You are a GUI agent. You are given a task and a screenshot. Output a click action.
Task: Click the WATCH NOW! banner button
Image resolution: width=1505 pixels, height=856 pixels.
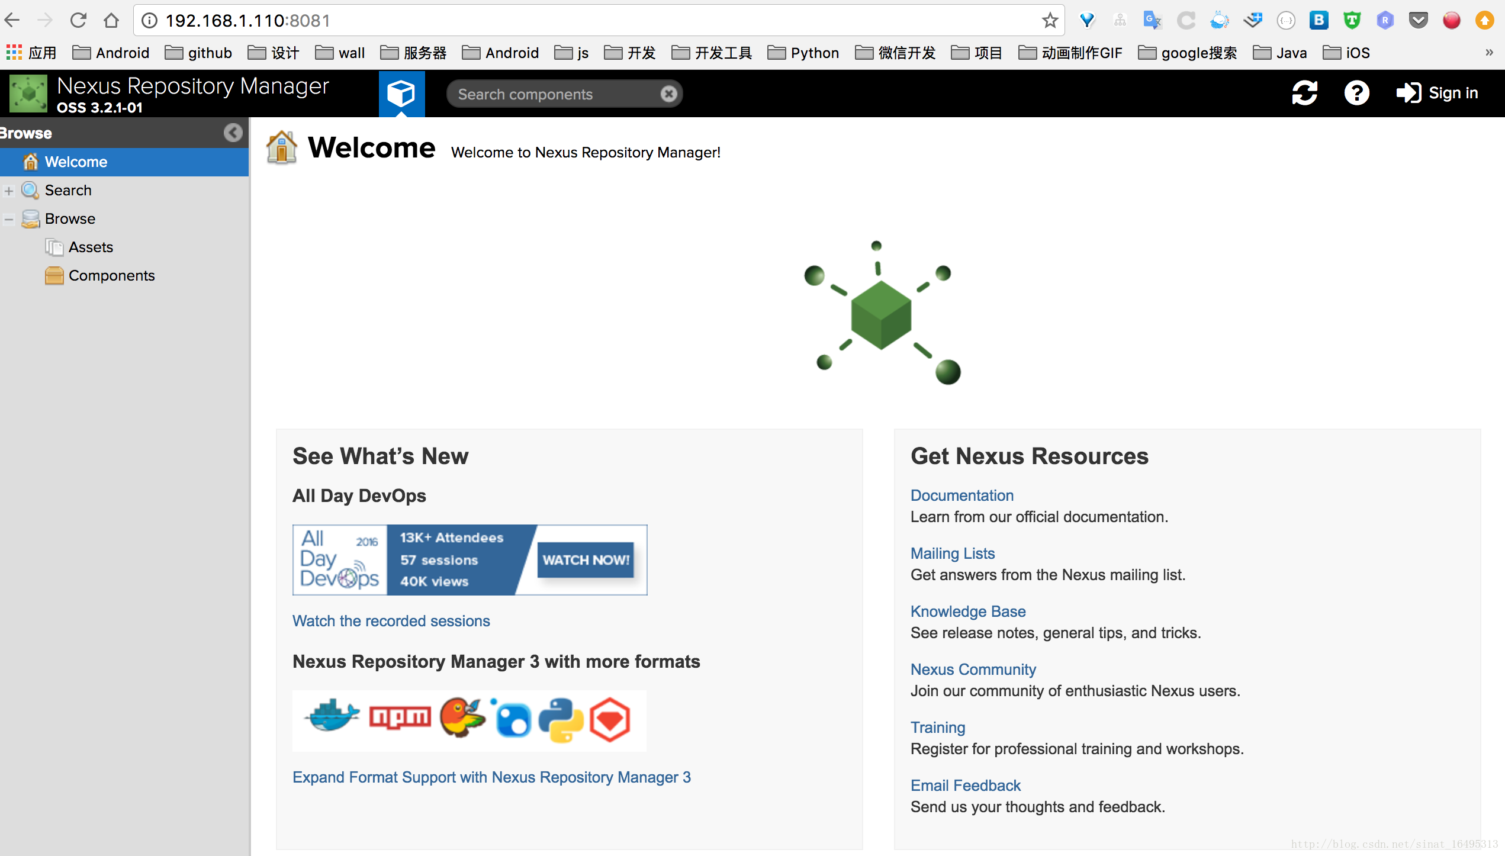pos(586,559)
